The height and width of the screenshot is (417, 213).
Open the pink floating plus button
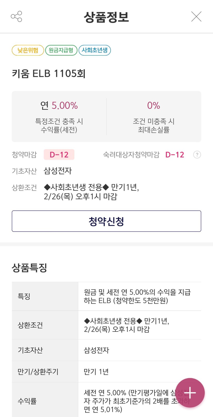coord(190,393)
